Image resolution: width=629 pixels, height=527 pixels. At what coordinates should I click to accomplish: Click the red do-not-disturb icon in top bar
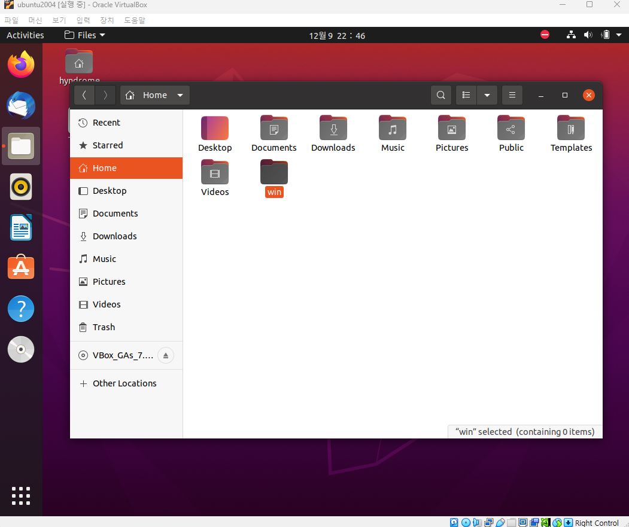click(545, 35)
